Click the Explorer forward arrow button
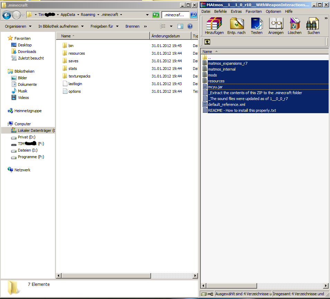 16,15
